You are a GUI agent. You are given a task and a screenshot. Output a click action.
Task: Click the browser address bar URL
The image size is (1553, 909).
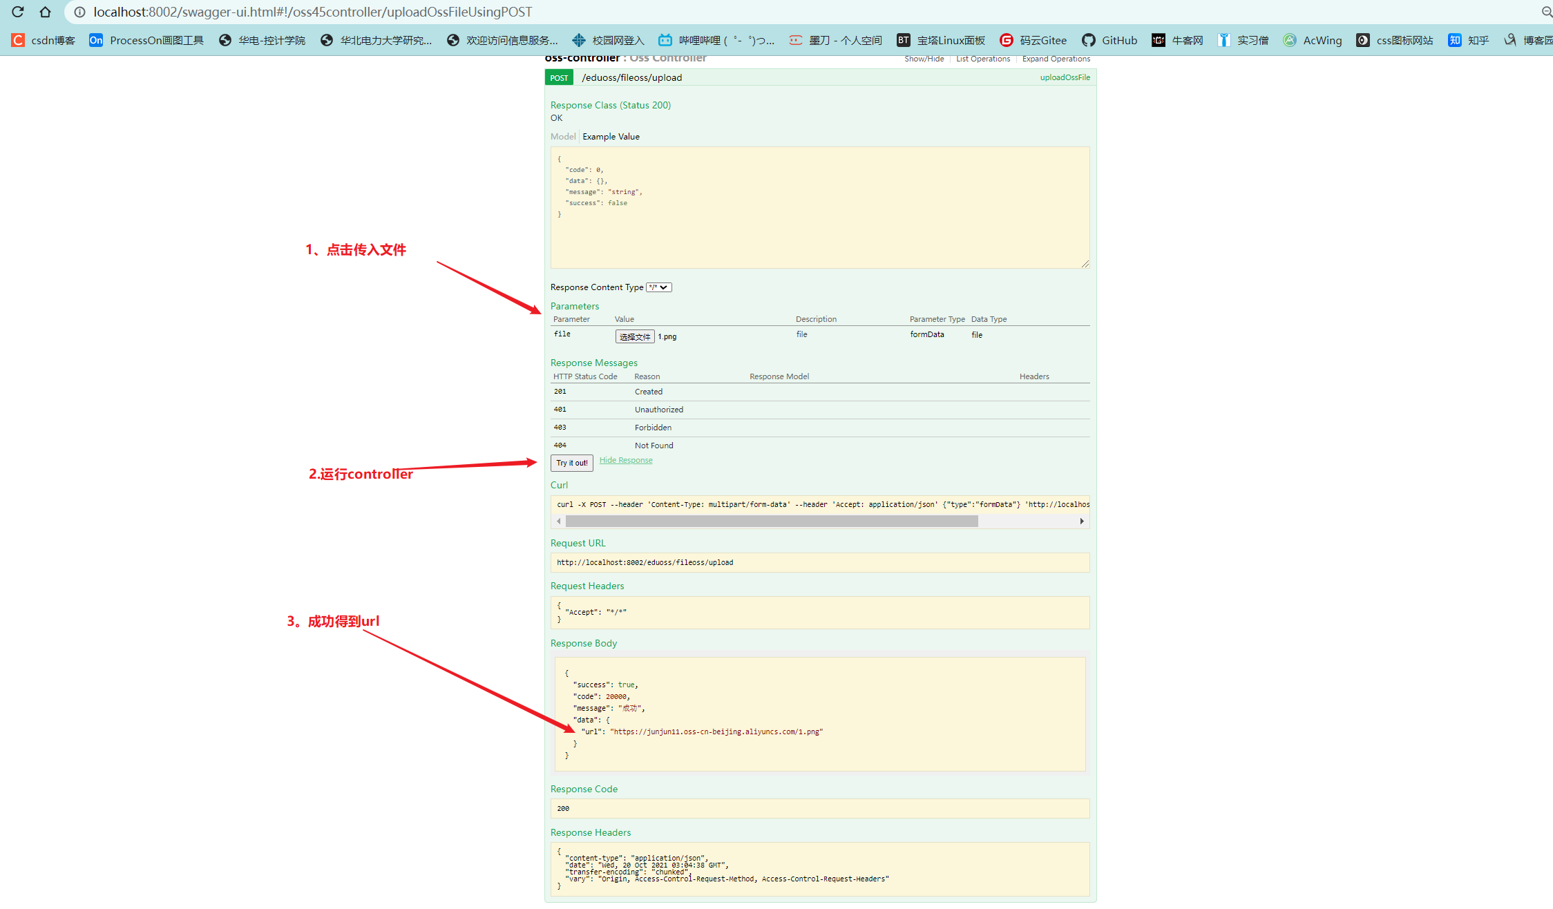tap(312, 12)
